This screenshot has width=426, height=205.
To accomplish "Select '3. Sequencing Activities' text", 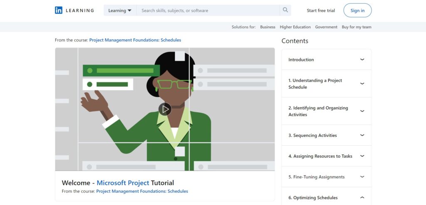I will click(x=312, y=135).
